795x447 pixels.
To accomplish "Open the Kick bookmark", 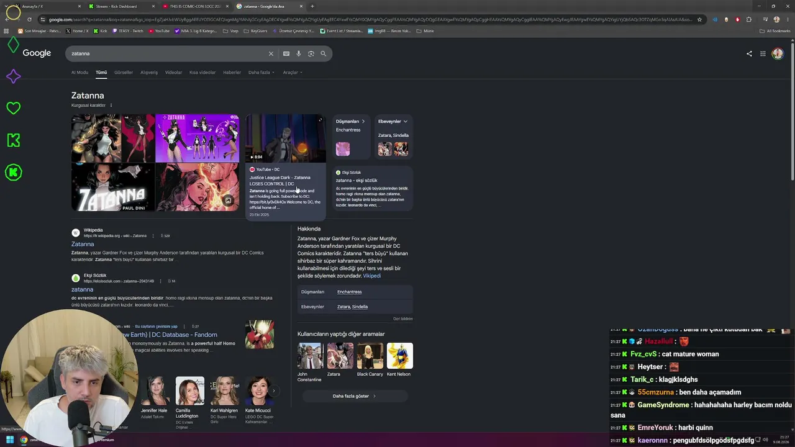I will pyautogui.click(x=100, y=30).
